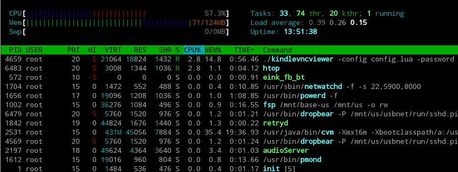Click the Swp usage bar meter
The width and height of the screenshot is (458, 172).
tap(119, 32)
